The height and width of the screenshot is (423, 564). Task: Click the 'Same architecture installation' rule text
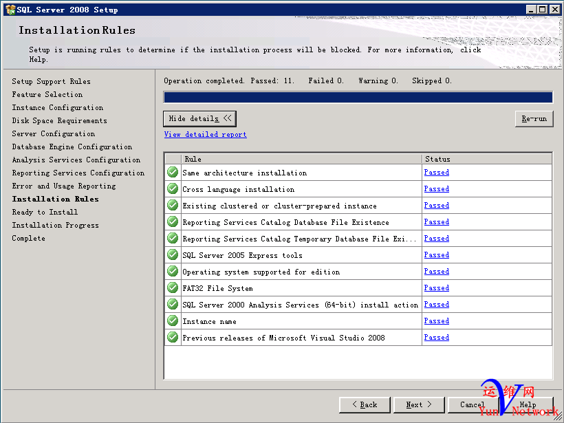coord(245,173)
